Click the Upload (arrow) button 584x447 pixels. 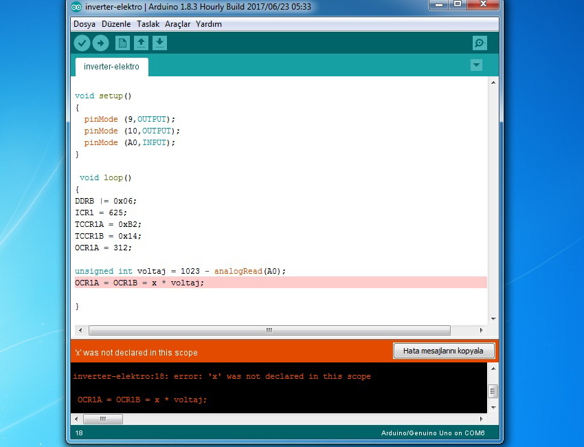[100, 43]
